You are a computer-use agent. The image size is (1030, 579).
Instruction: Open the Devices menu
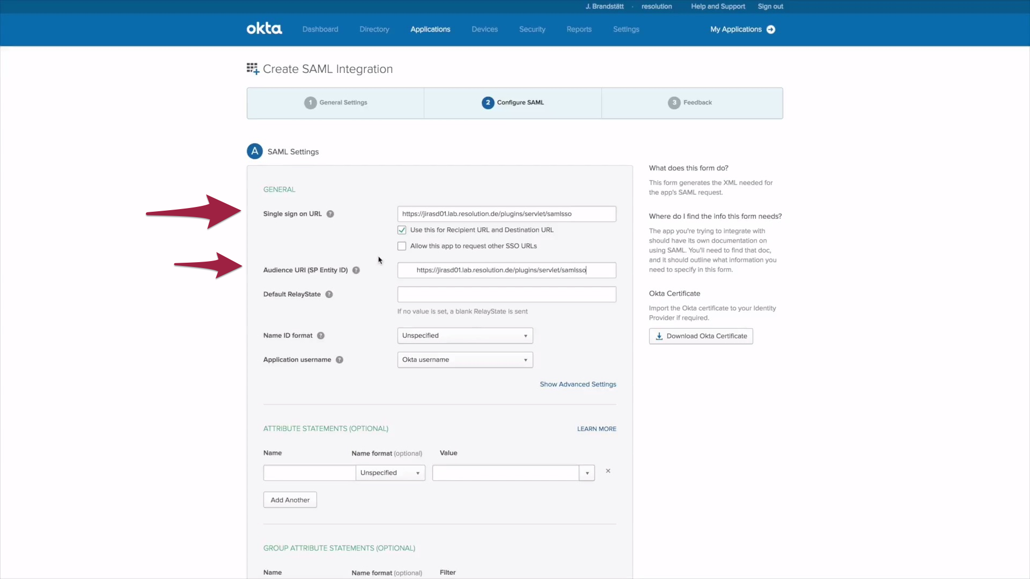pyautogui.click(x=485, y=29)
